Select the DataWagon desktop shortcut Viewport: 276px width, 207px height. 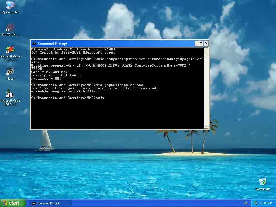click(10, 30)
